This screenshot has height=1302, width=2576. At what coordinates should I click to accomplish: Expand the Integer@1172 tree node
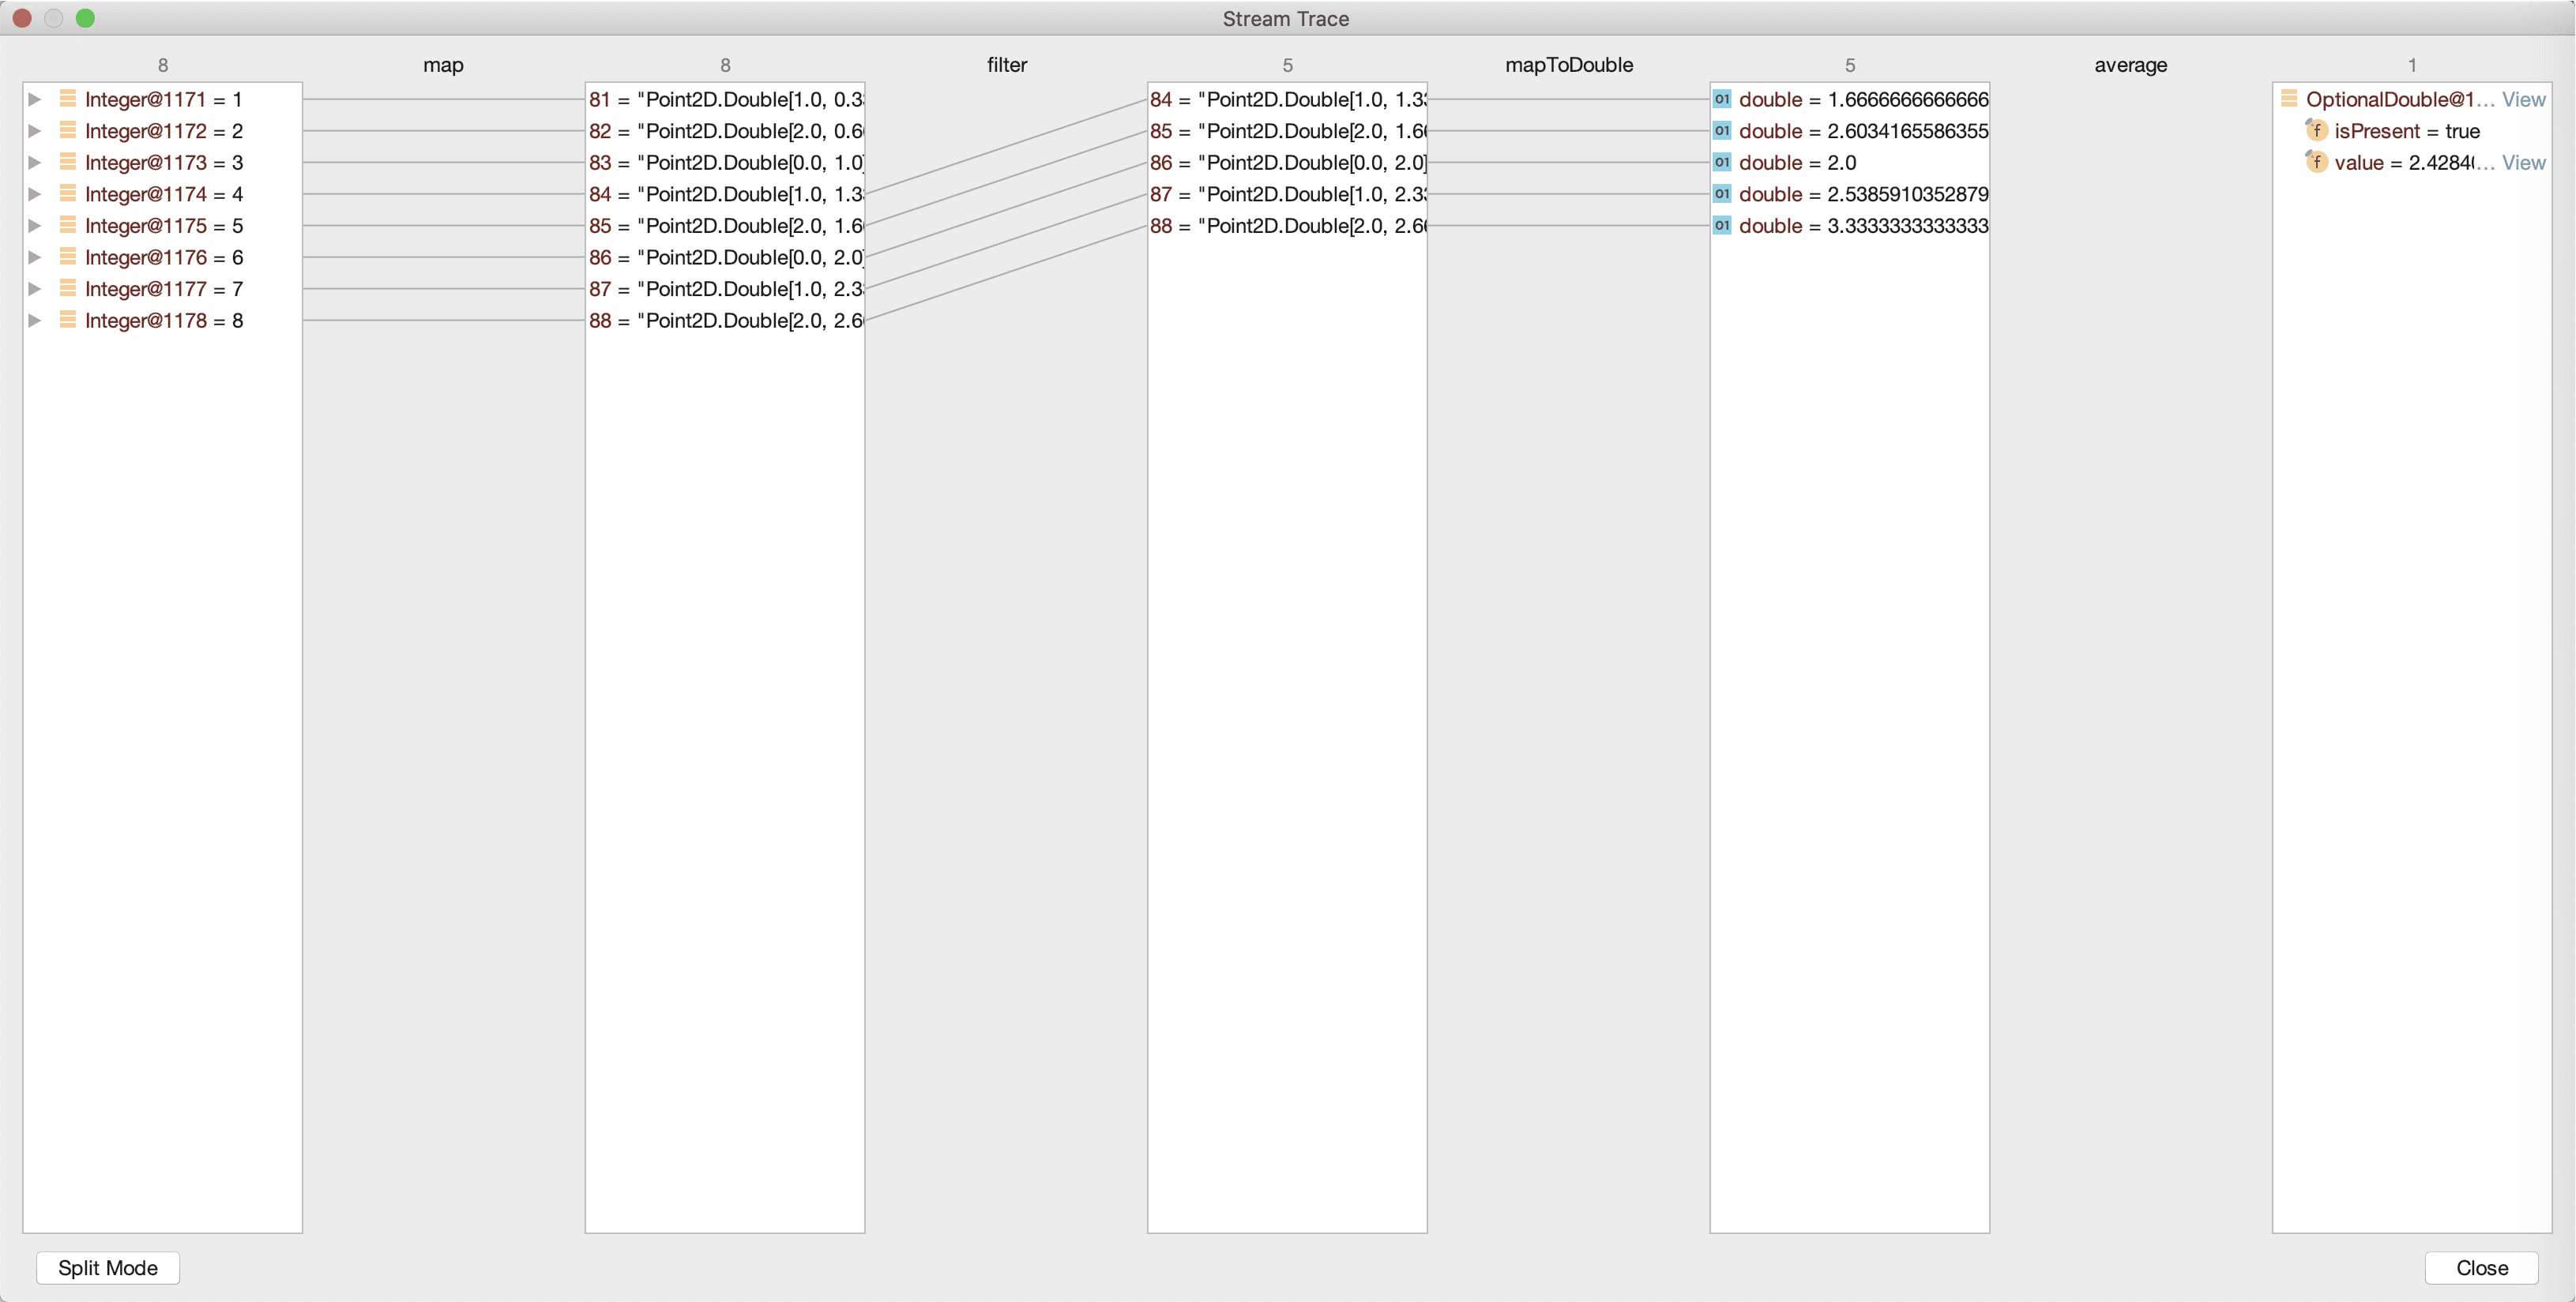coord(35,131)
